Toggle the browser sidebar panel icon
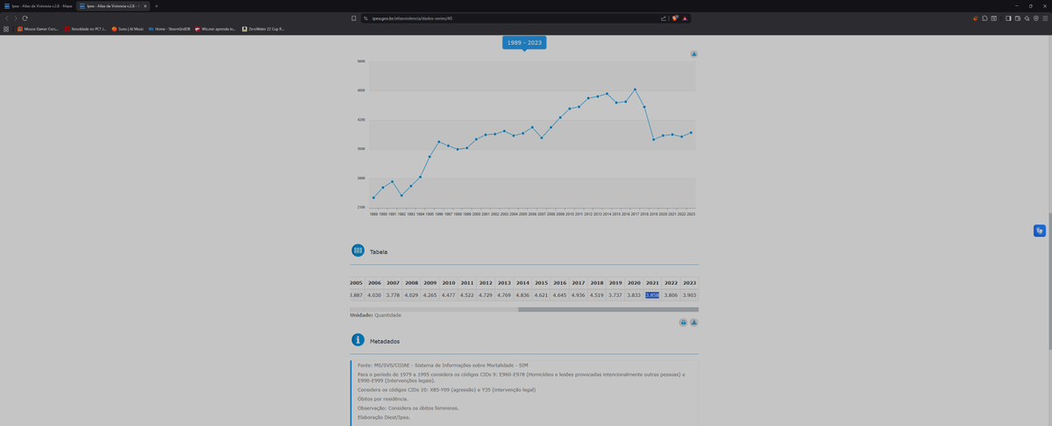This screenshot has width=1052, height=426. [1008, 18]
